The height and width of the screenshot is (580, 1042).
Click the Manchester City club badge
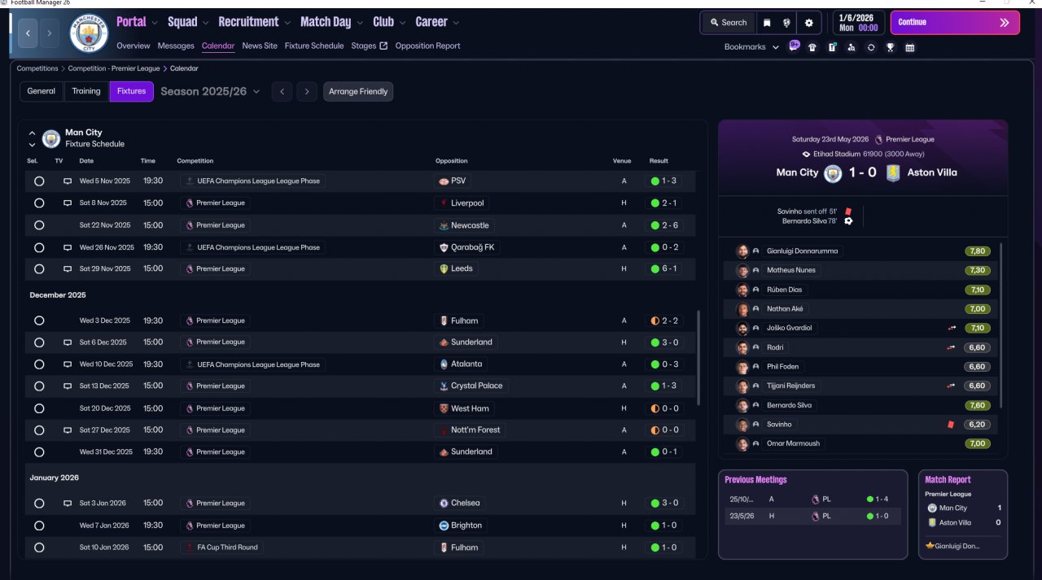[89, 33]
